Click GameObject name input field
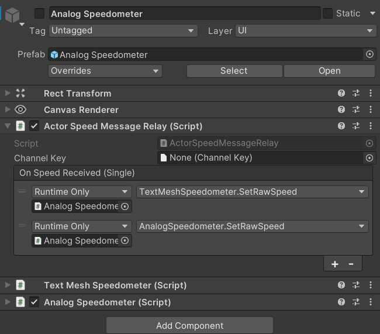The height and width of the screenshot is (334, 380). (185, 13)
